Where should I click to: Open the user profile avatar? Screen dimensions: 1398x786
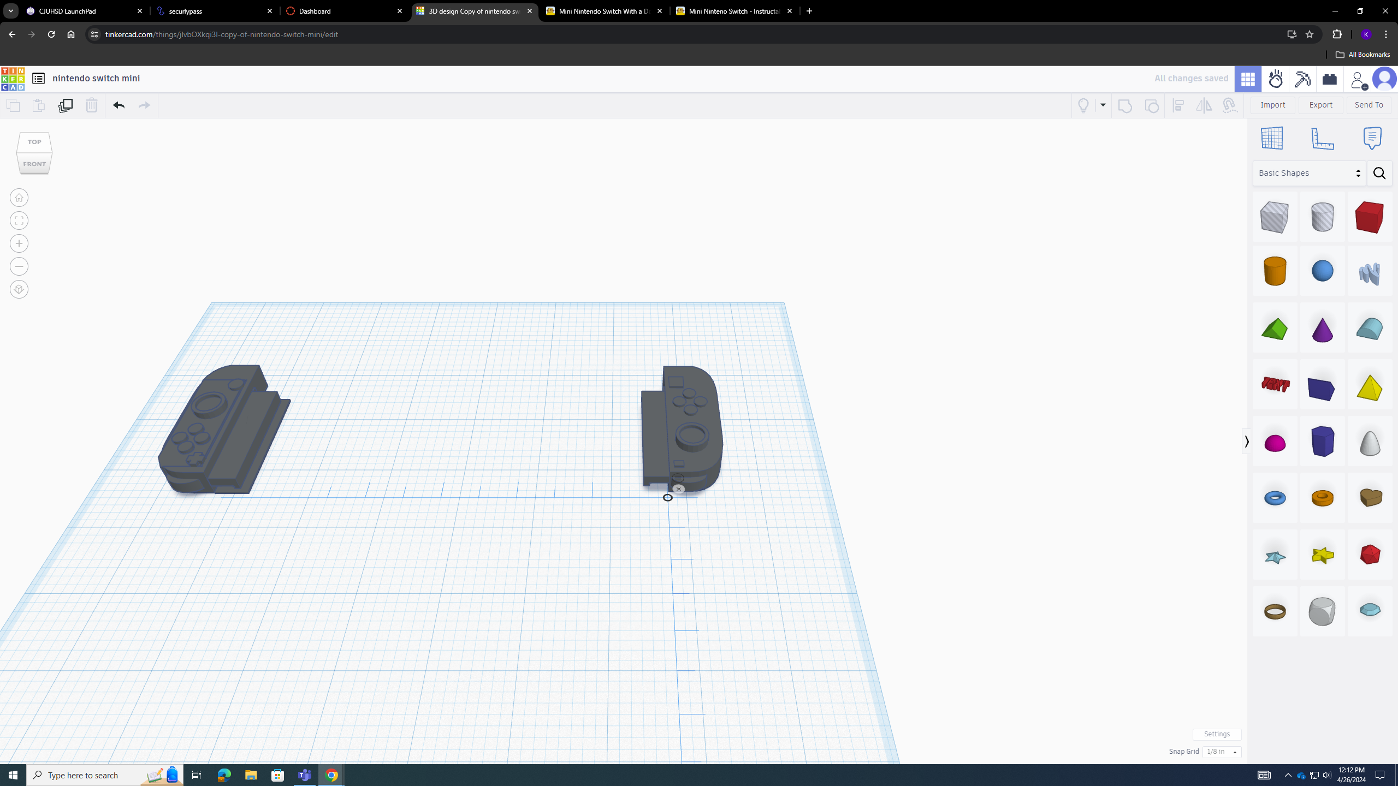[1384, 79]
